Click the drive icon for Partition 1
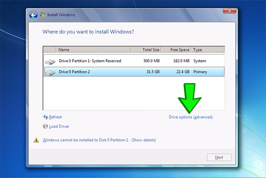The height and width of the screenshot is (178, 266). [x=50, y=62]
